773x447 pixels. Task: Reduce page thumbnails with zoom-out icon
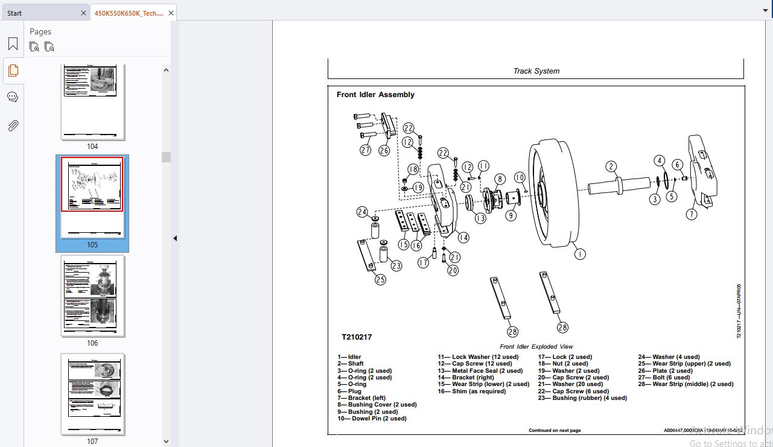point(50,46)
